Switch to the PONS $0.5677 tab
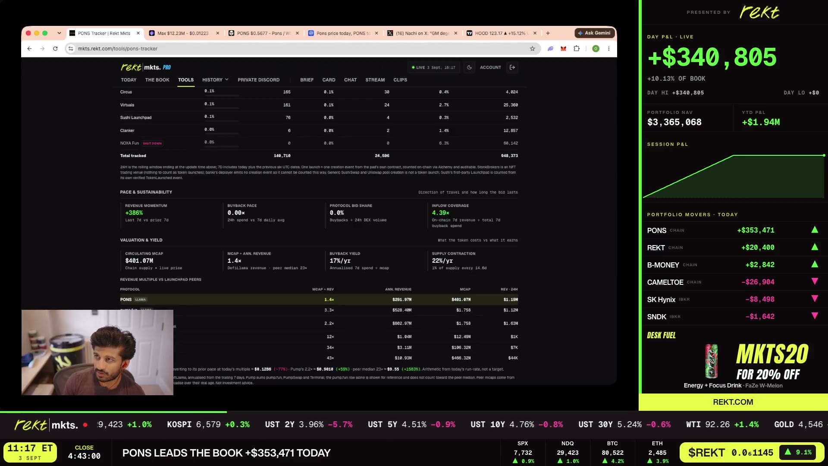The image size is (828, 466). coord(263,33)
